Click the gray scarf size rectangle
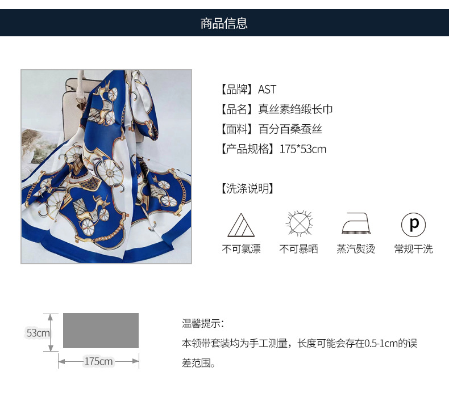The height and width of the screenshot is (393, 449). coord(101,331)
